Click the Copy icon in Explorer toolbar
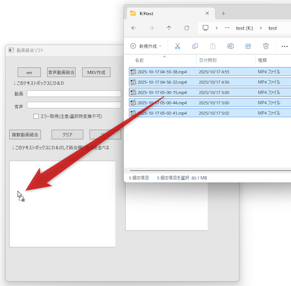This screenshot has height=286, width=291. pyautogui.click(x=195, y=46)
